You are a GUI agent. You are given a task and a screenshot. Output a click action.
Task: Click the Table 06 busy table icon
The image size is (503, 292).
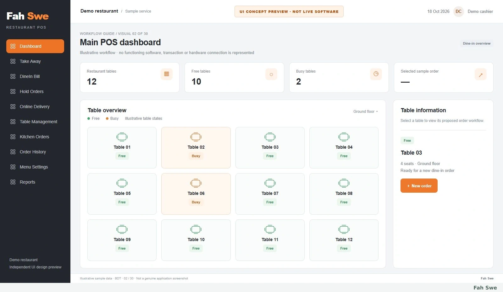coord(196,183)
